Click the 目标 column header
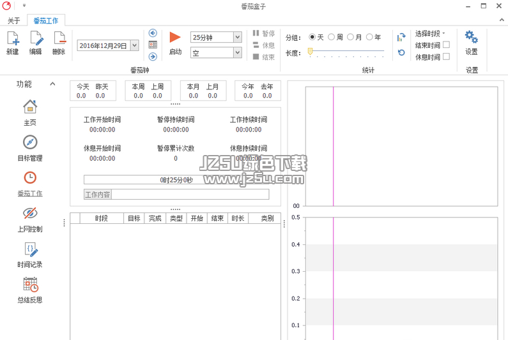This screenshot has height=340, width=508. pyautogui.click(x=134, y=218)
